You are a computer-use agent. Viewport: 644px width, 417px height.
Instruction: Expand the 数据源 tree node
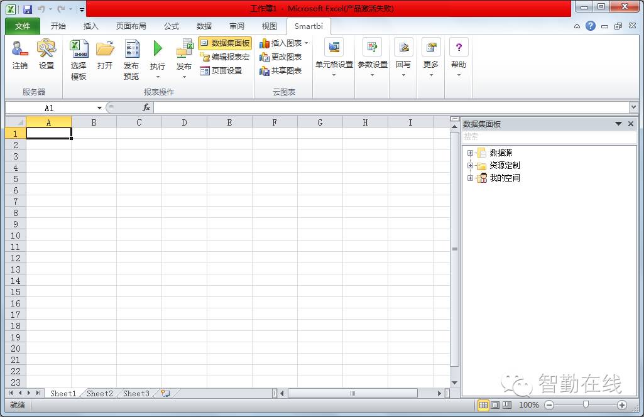470,153
